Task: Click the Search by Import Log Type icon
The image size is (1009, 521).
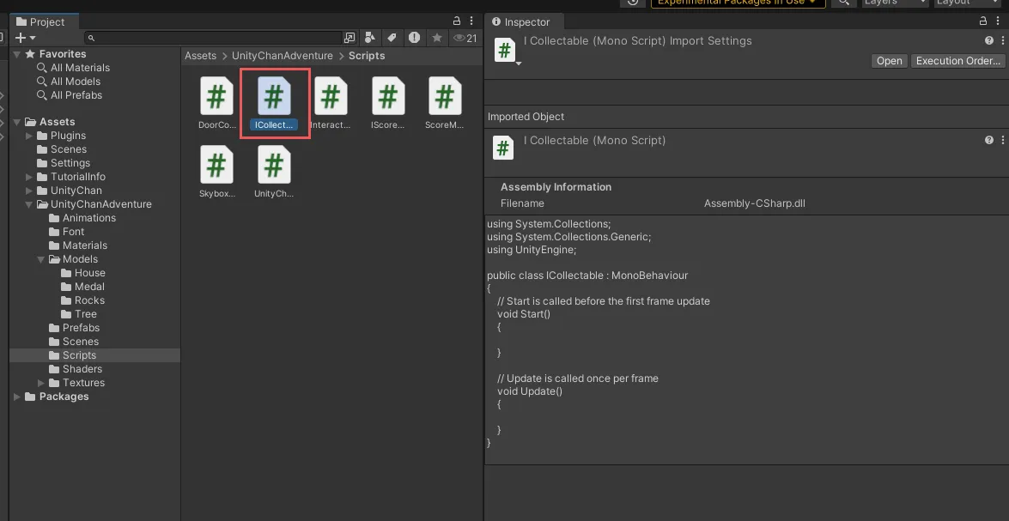Action: coord(415,38)
